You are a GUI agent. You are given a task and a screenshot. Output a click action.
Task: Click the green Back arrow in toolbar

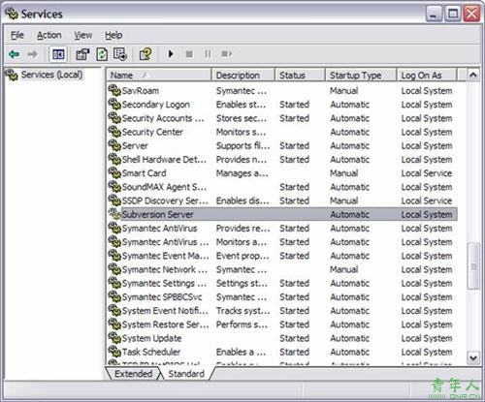click(x=14, y=54)
